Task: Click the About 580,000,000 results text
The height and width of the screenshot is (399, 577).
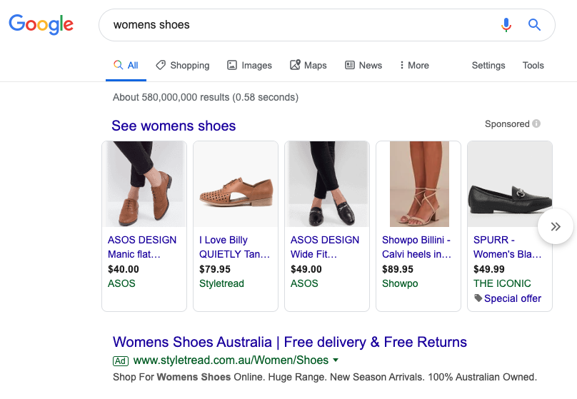Action: 206,98
